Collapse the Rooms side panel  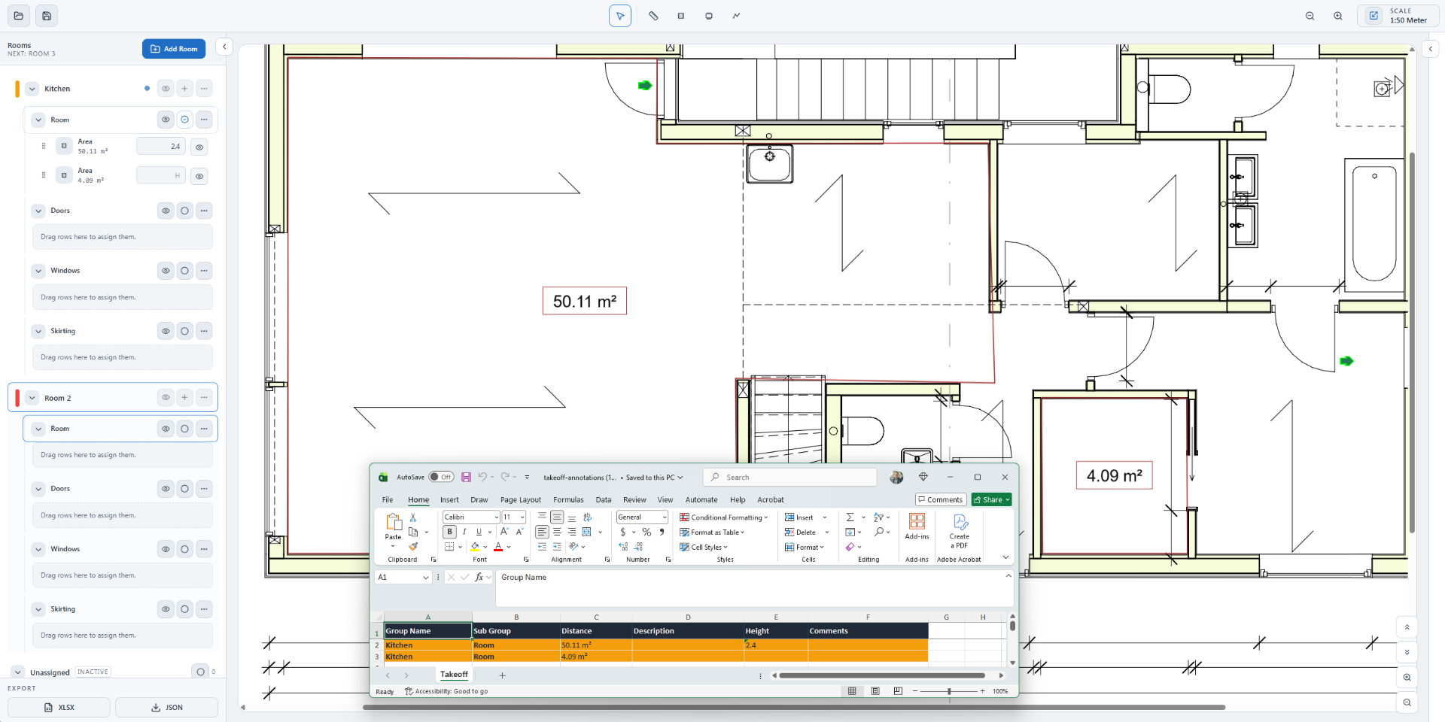click(x=224, y=47)
